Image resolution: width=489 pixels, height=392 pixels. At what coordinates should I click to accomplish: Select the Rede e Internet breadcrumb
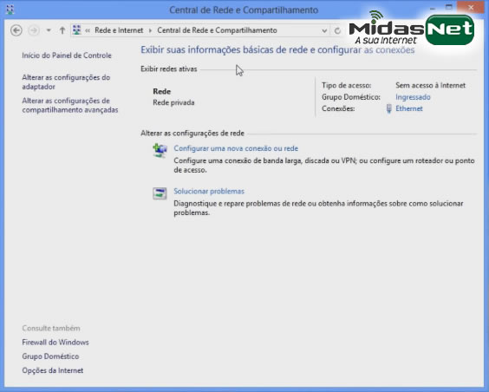tap(119, 30)
